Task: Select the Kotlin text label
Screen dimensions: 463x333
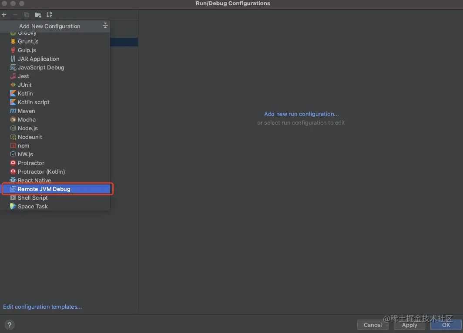Action: (25, 93)
